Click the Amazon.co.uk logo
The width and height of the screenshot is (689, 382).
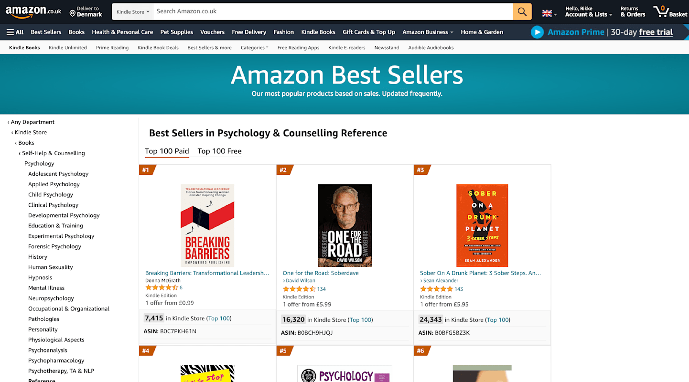(33, 11)
